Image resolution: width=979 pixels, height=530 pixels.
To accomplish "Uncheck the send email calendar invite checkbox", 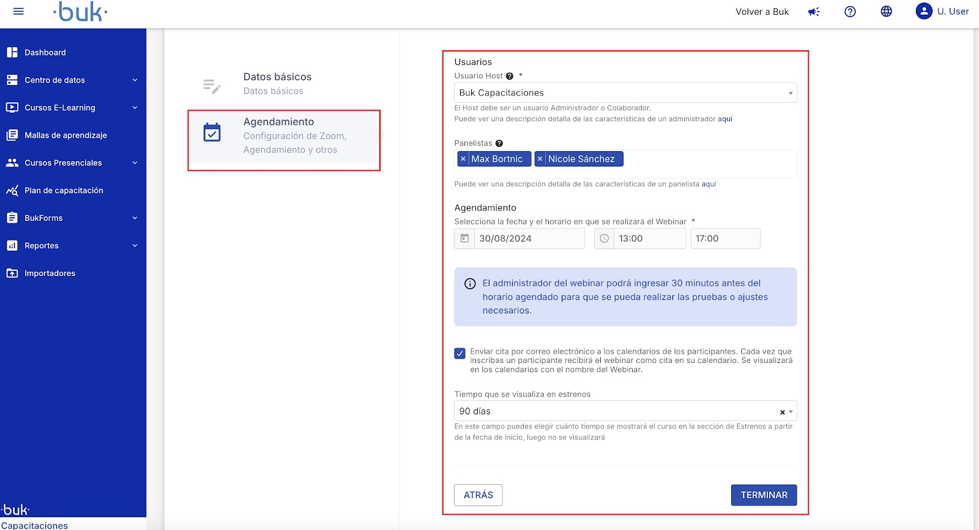I will [x=460, y=353].
